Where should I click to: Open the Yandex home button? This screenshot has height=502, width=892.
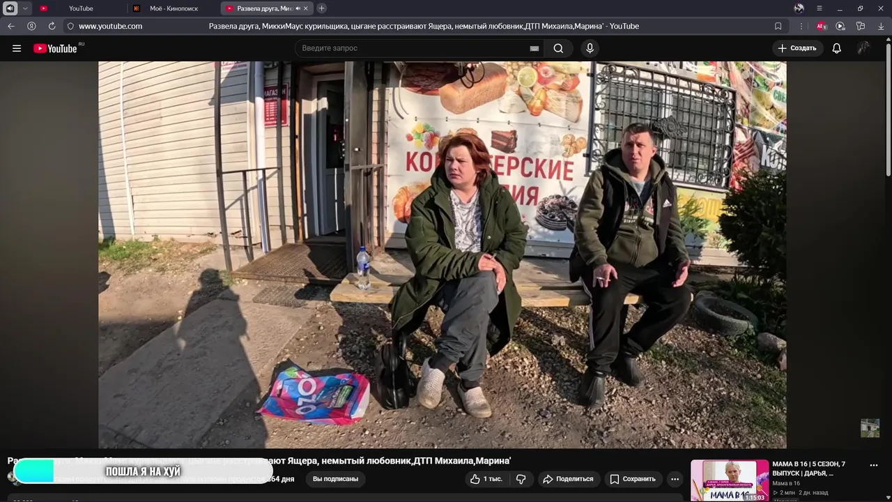[x=31, y=26]
